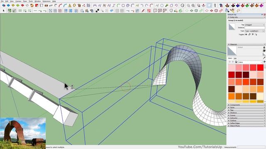Screen dimensions: 266x149
Task: Click the Measurements input box
Action: click(251, 147)
